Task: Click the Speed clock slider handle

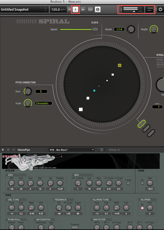Action: (x=95, y=29)
